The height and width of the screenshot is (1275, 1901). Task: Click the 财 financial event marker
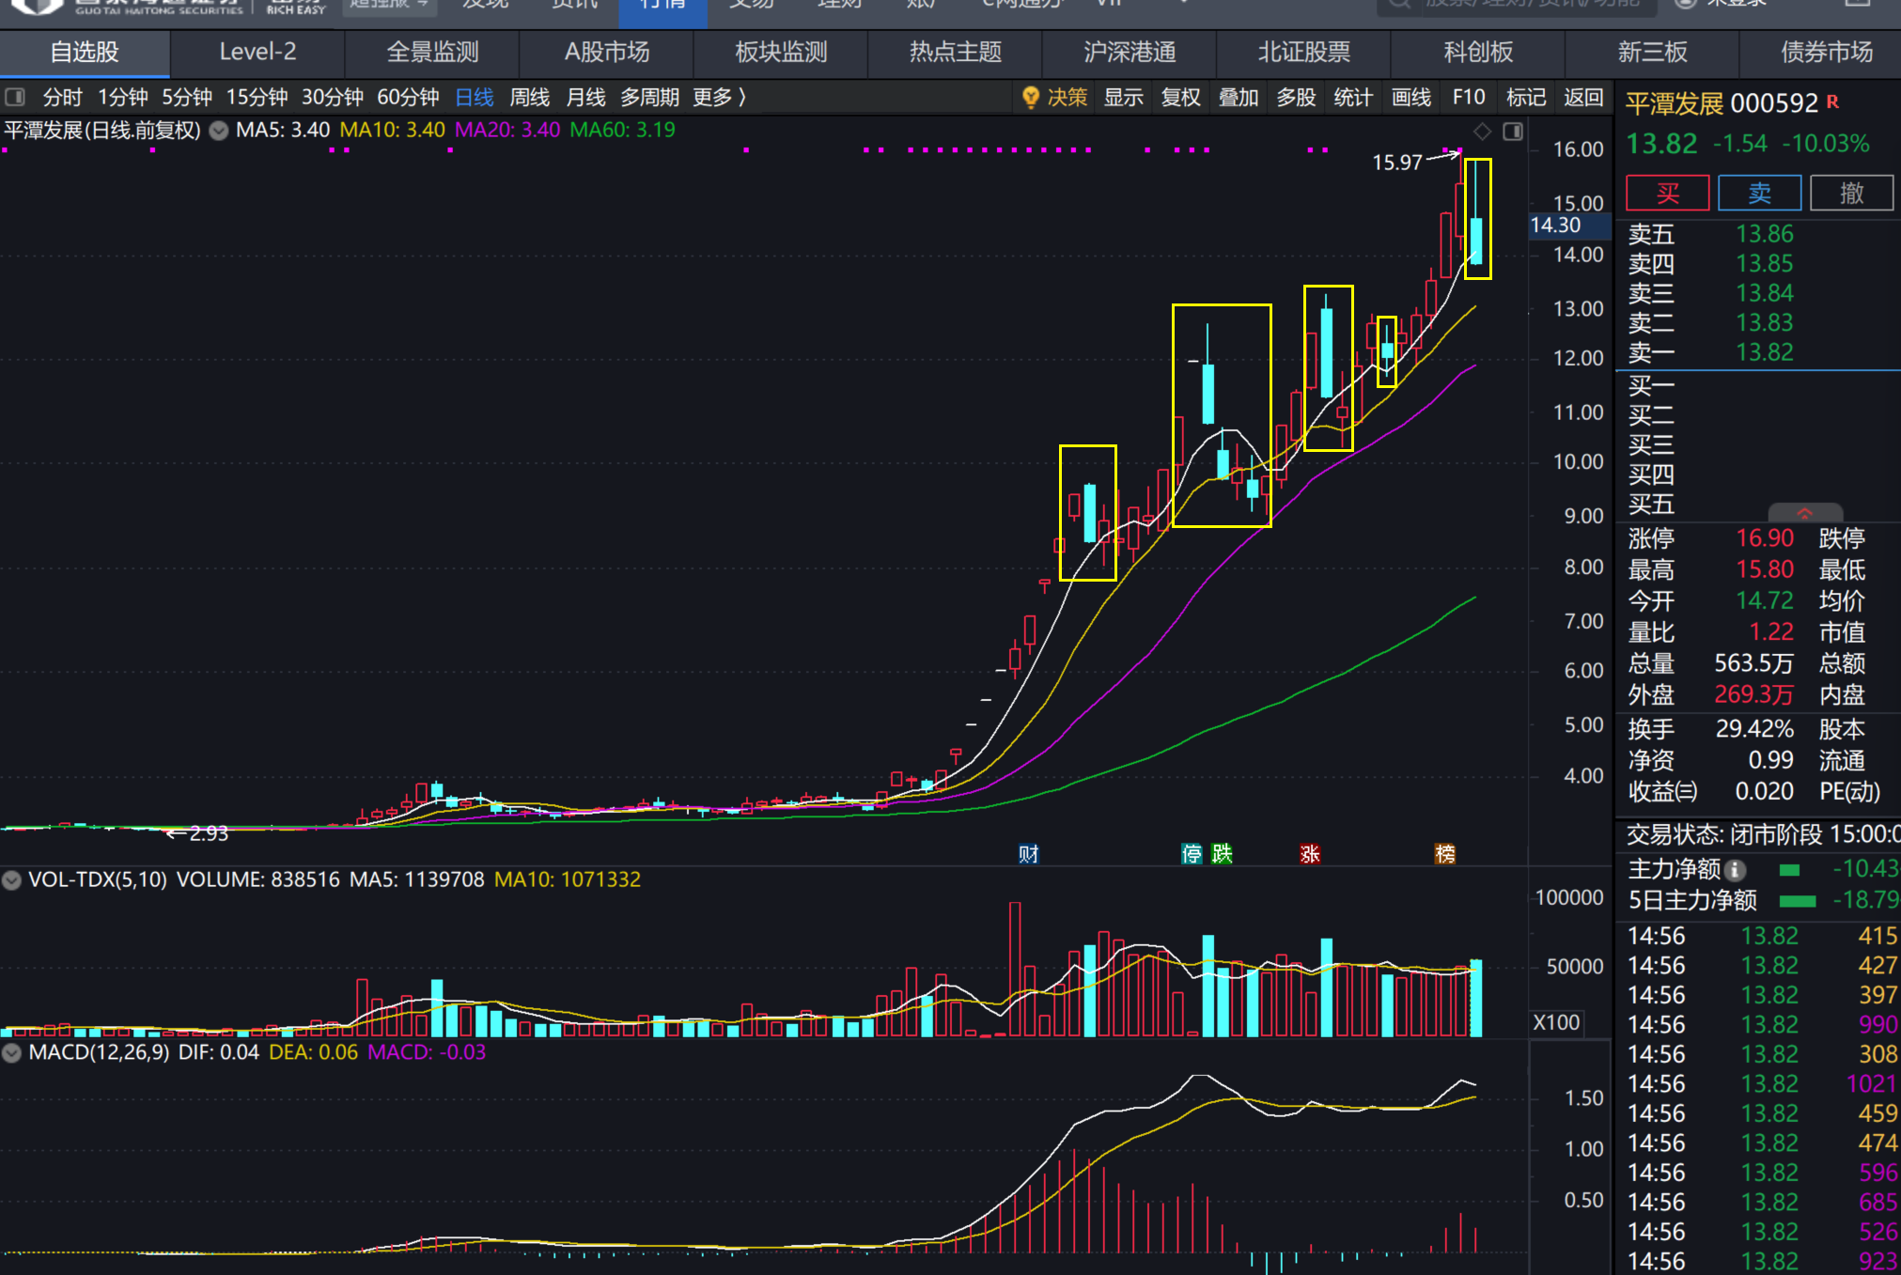coord(1028,853)
